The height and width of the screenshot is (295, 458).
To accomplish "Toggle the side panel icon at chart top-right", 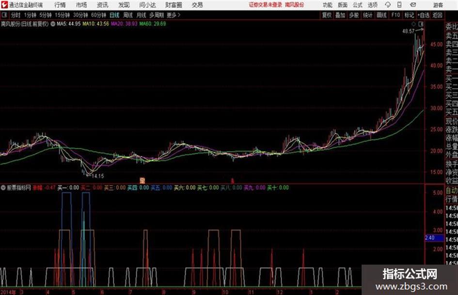I will 421,24.
